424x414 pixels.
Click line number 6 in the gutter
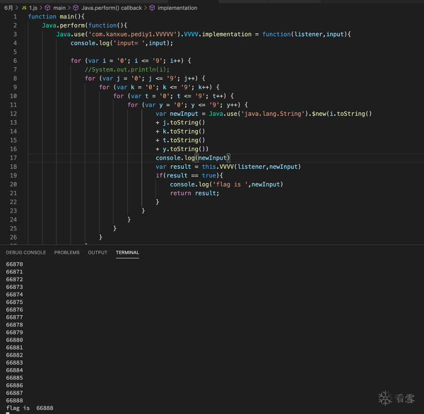(x=15, y=61)
